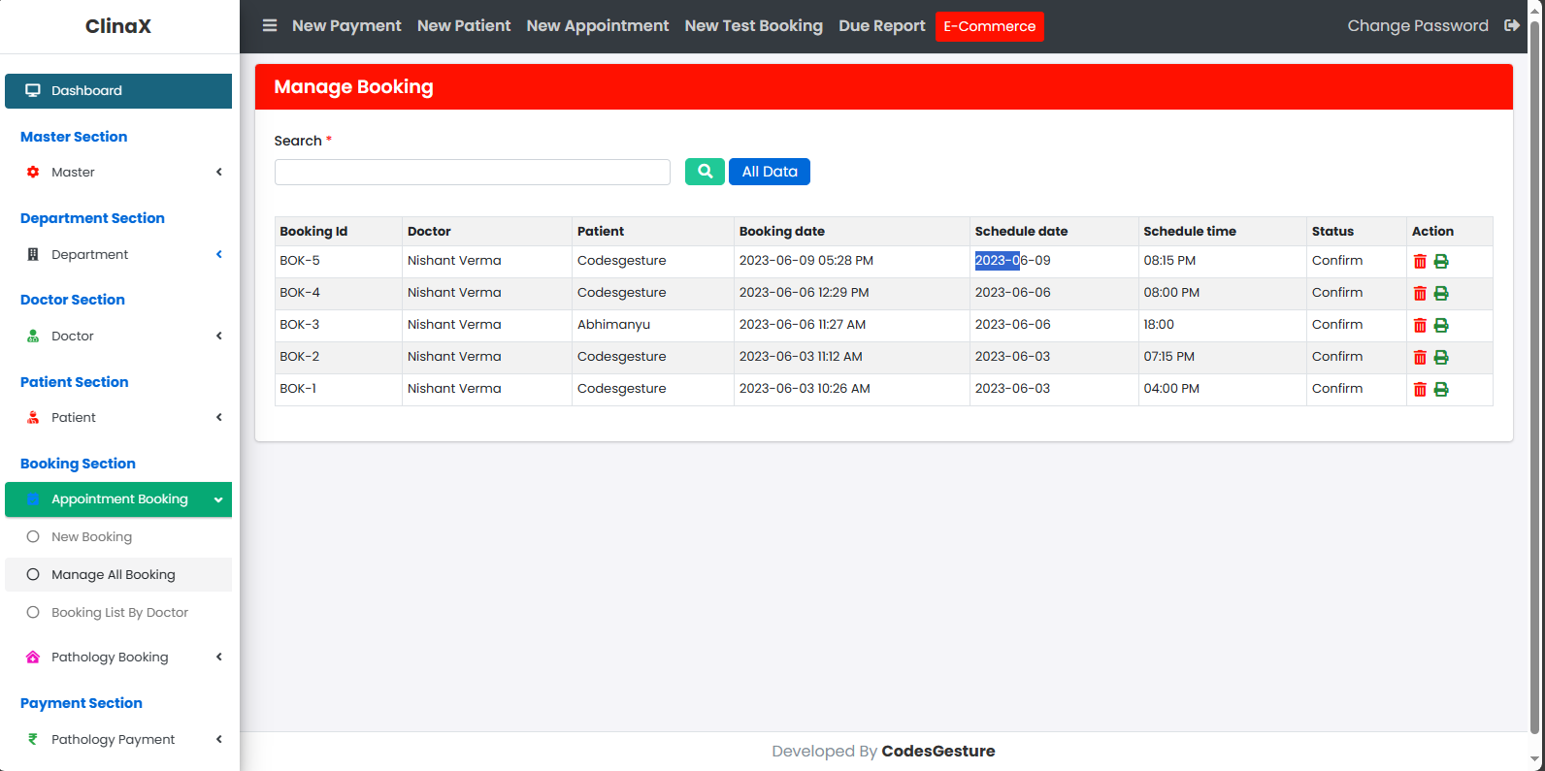This screenshot has height=771, width=1545.
Task: Expand the Pathology Booking menu arrow
Action: tap(219, 658)
